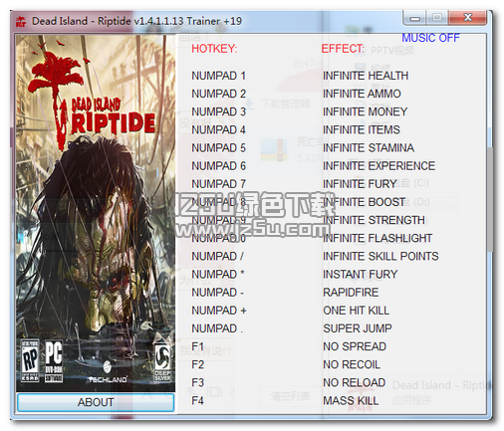This screenshot has height=431, width=504.
Task: Minimize the trainer window
Action: pyautogui.click(x=414, y=18)
